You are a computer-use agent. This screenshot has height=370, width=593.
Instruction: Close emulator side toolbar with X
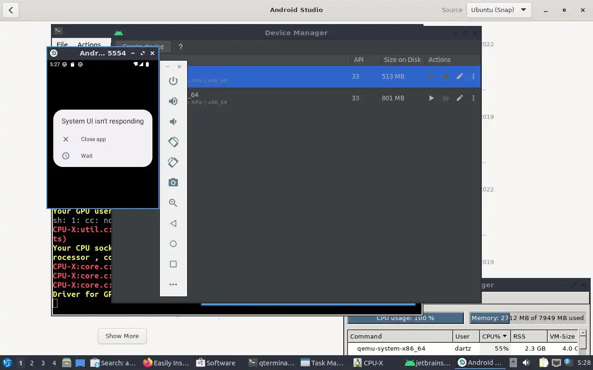(179, 67)
